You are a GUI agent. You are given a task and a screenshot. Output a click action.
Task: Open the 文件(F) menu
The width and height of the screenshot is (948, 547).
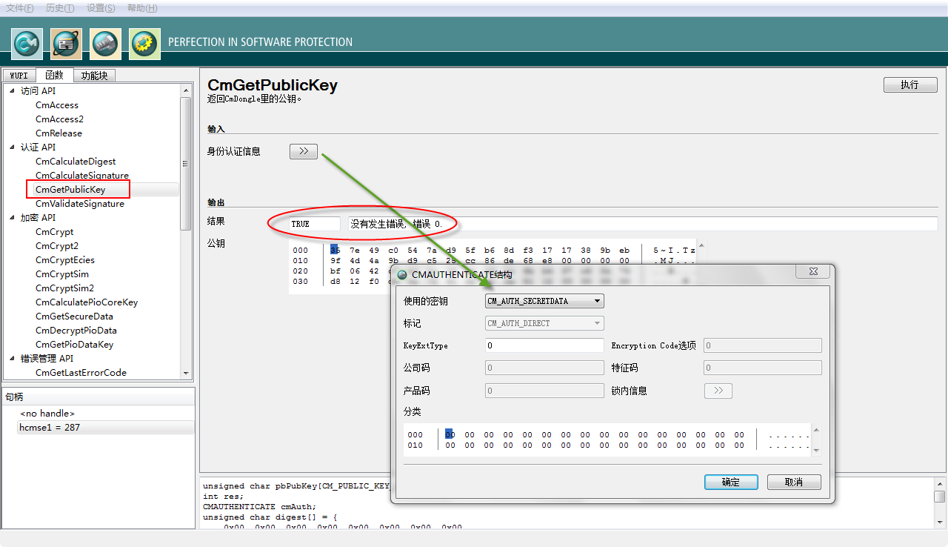pos(20,8)
